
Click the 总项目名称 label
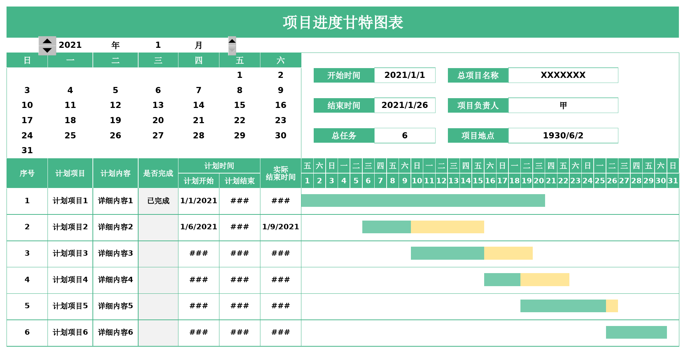(478, 75)
